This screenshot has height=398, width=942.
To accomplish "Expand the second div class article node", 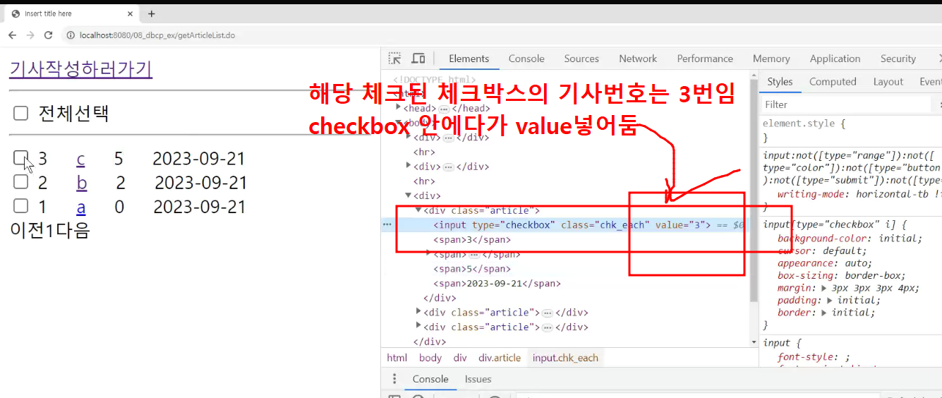I will click(418, 311).
